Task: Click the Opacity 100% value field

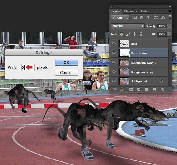Action: (x=162, y=26)
